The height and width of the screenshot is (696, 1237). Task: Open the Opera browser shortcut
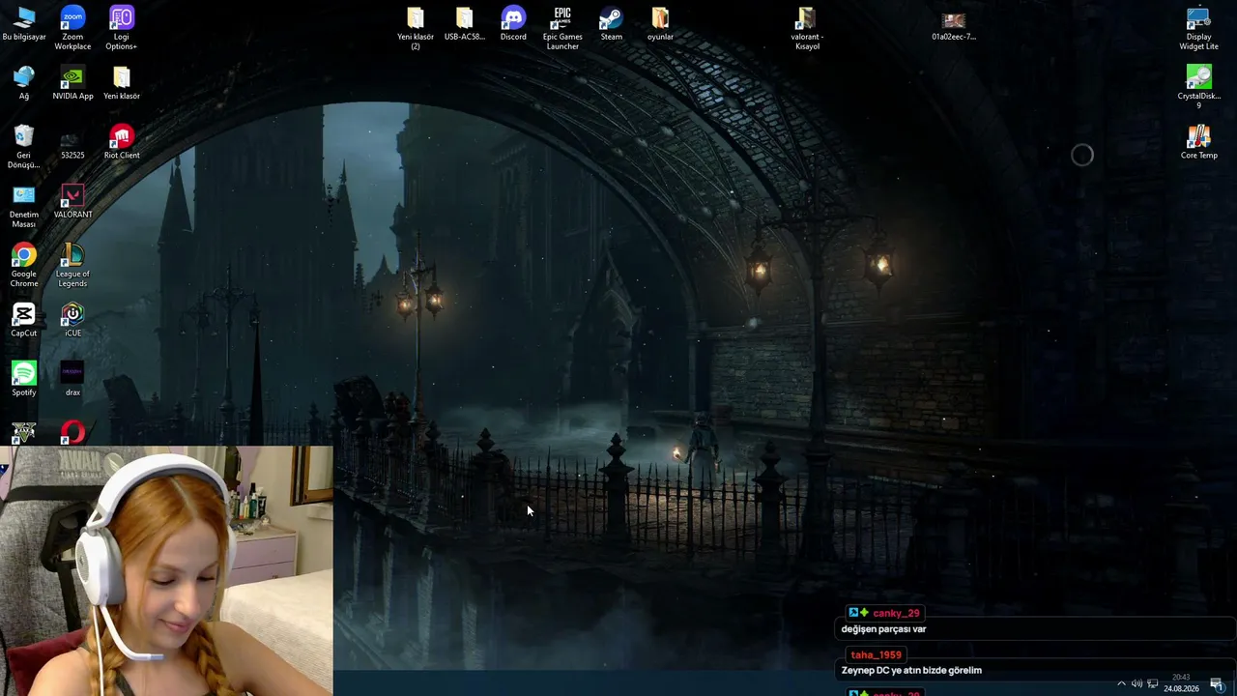[x=72, y=433]
